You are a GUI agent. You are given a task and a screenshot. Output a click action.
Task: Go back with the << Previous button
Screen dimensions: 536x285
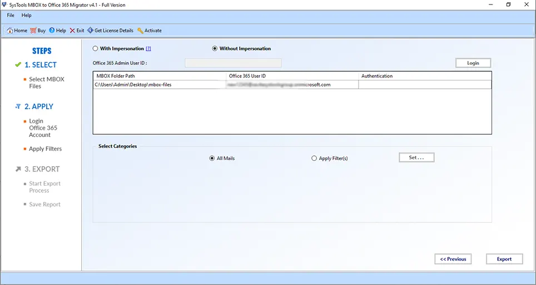click(x=453, y=259)
